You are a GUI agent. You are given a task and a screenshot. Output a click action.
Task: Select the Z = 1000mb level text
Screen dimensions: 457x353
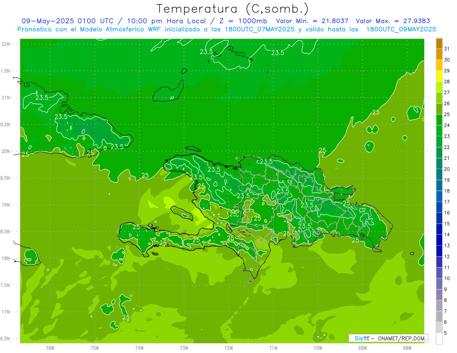point(241,21)
